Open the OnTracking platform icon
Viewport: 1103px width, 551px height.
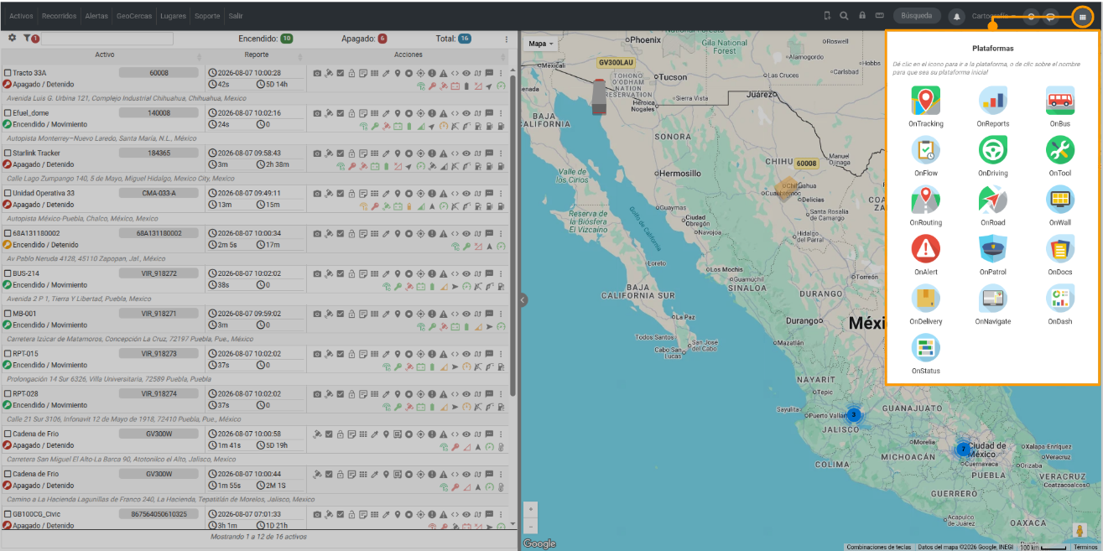[925, 101]
